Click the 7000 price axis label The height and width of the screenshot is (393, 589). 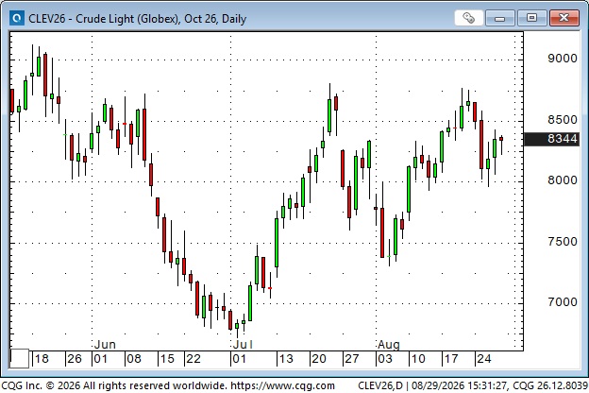click(562, 302)
